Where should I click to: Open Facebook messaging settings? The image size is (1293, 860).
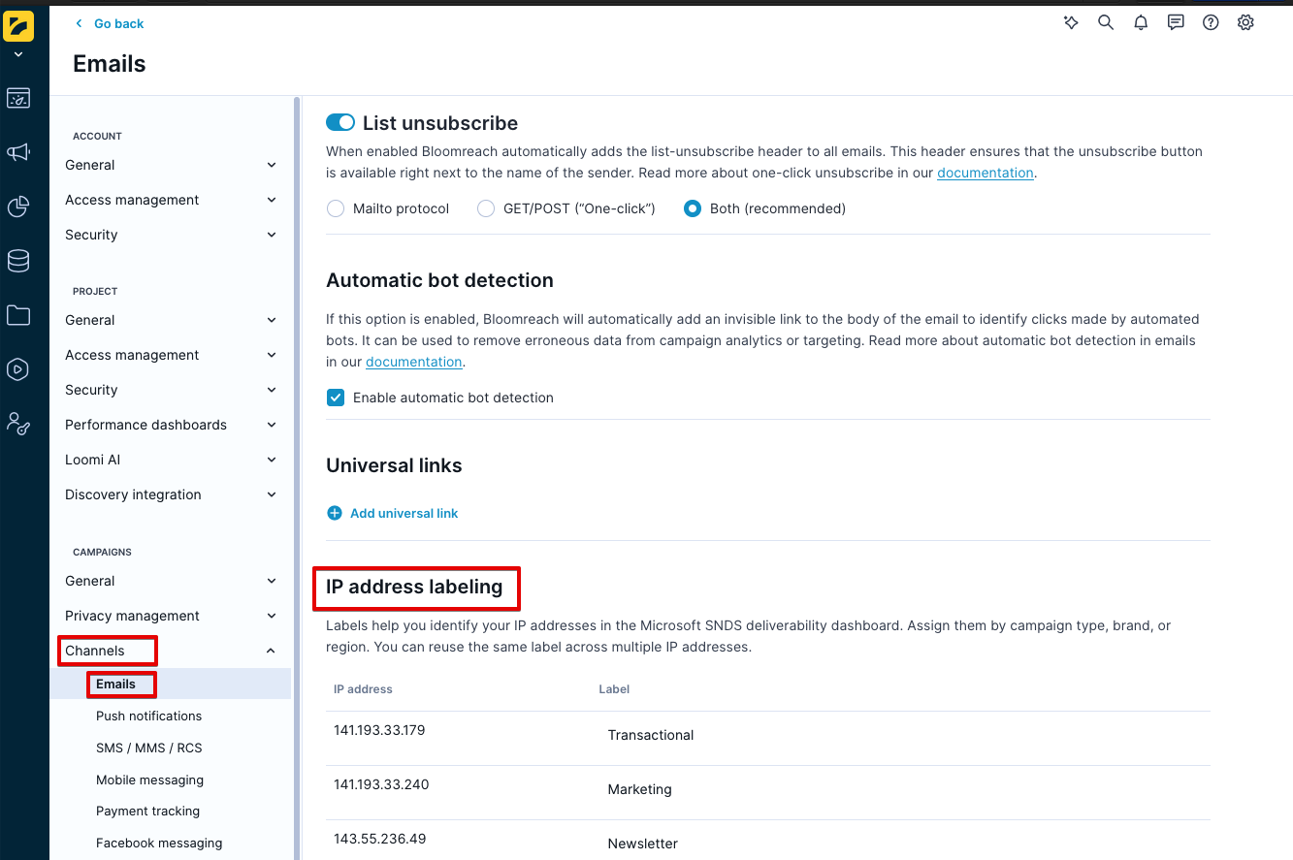point(159,843)
